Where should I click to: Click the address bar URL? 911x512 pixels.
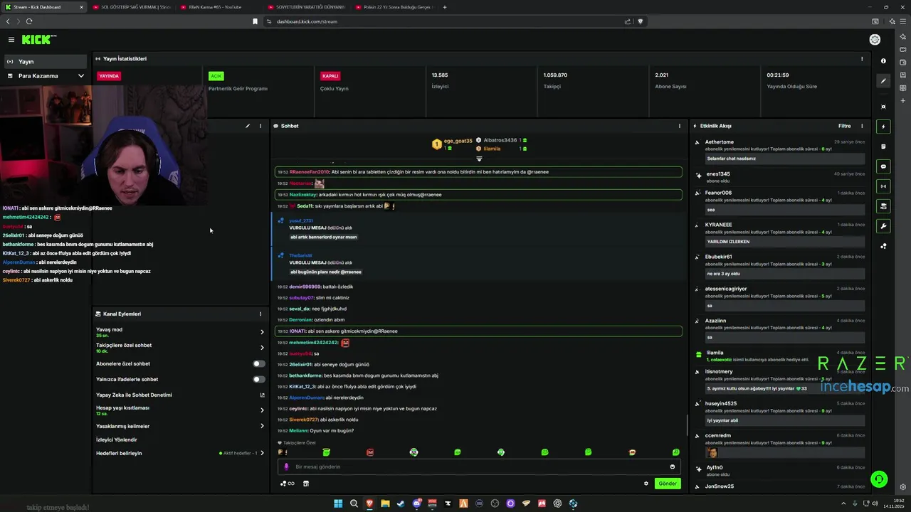point(307,21)
